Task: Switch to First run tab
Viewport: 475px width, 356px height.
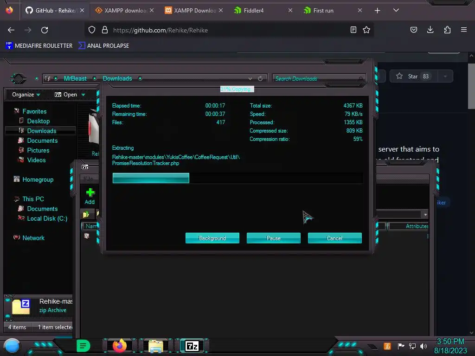Action: point(333,11)
